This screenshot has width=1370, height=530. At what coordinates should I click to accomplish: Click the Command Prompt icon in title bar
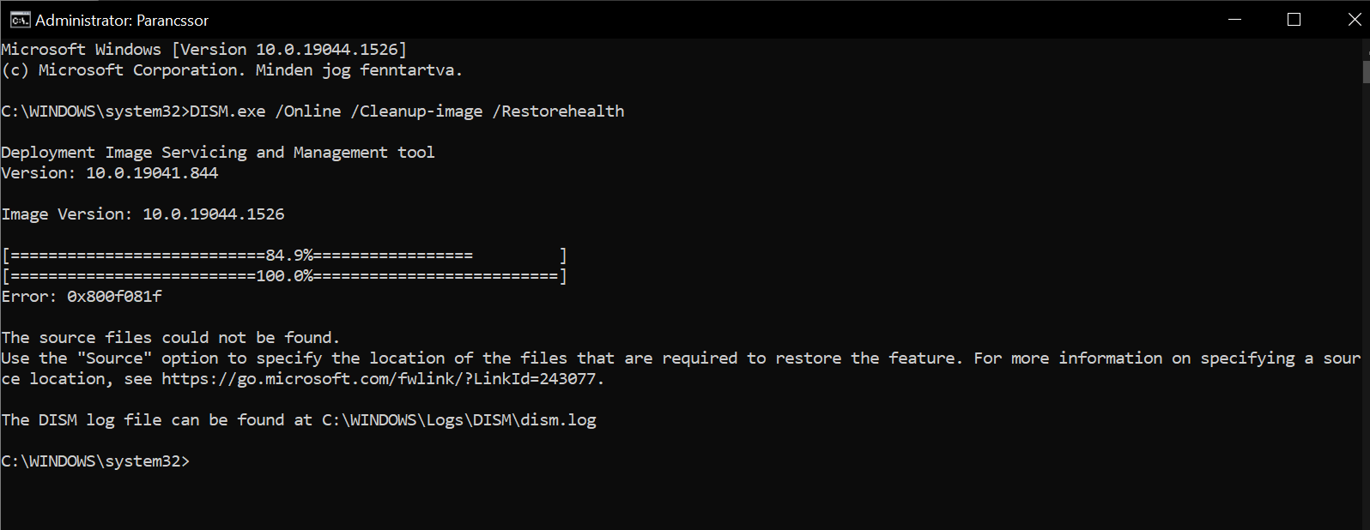20,20
